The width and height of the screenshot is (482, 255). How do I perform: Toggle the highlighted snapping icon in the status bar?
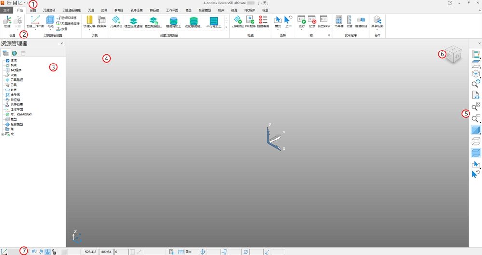tap(47, 252)
